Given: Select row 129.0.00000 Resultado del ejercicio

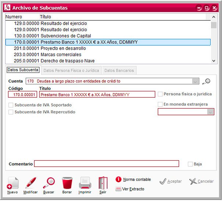Looking at the screenshot, I should [x=108, y=23].
